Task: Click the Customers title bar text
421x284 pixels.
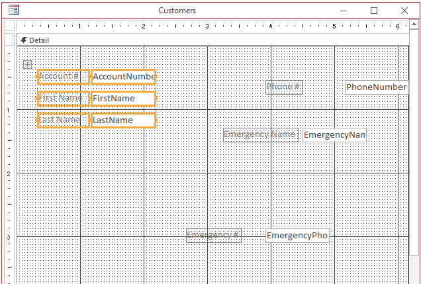Action: pos(177,11)
